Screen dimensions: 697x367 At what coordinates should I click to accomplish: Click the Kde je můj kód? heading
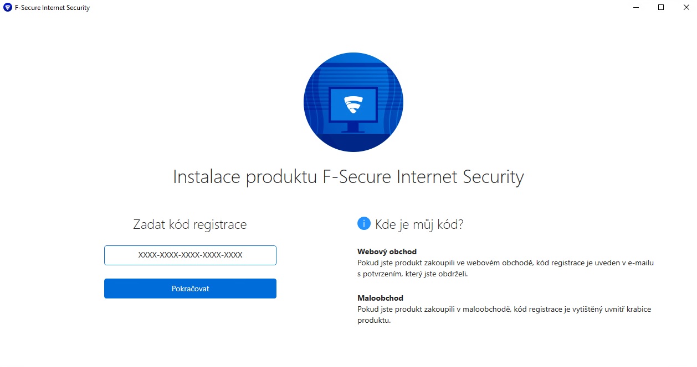(419, 224)
